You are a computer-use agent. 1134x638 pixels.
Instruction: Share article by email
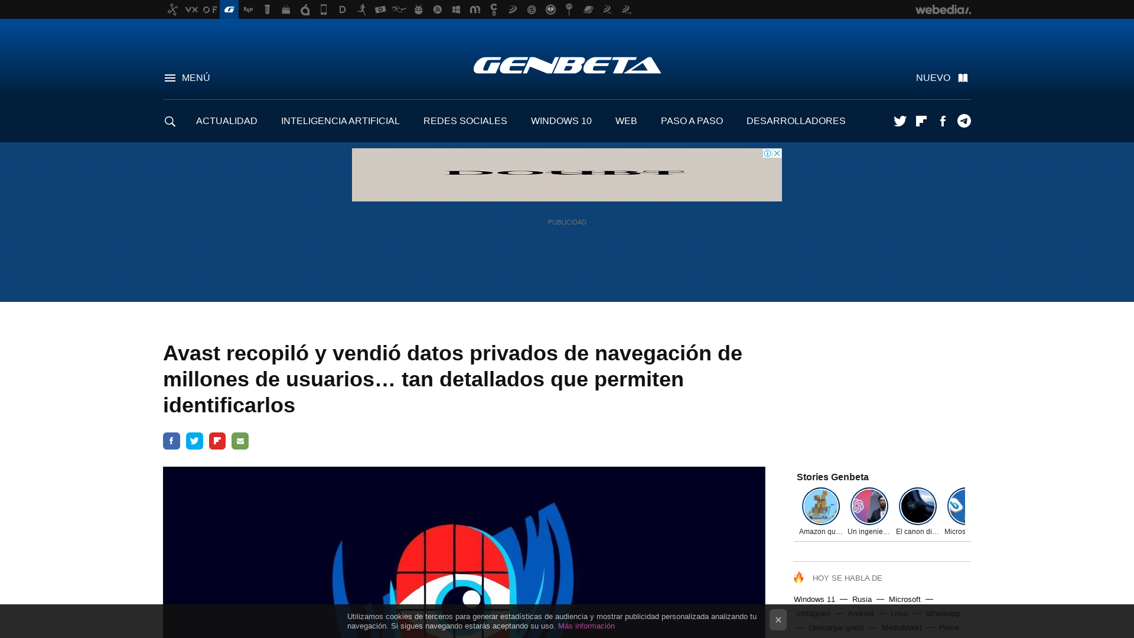tap(240, 441)
